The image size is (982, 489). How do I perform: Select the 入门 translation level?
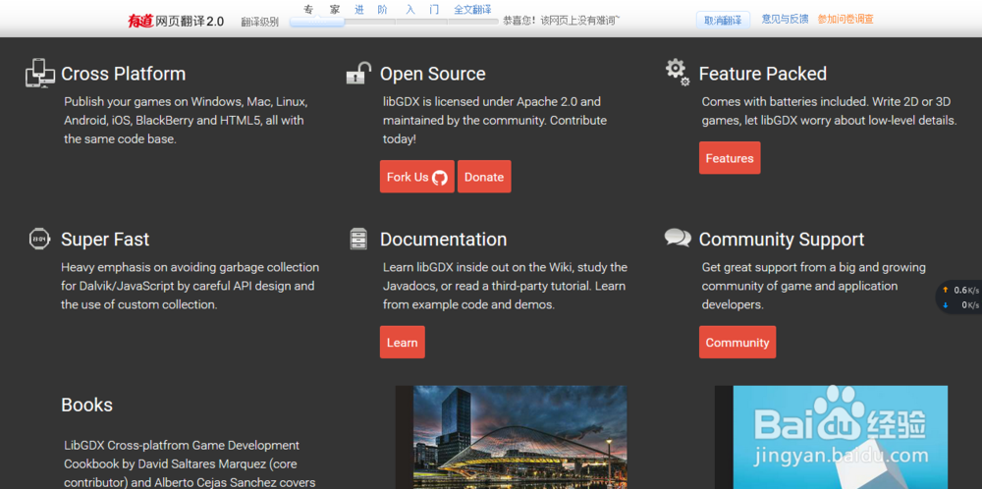pos(422,10)
